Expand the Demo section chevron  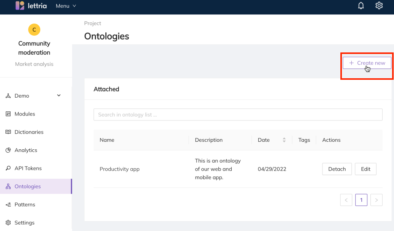click(59, 95)
